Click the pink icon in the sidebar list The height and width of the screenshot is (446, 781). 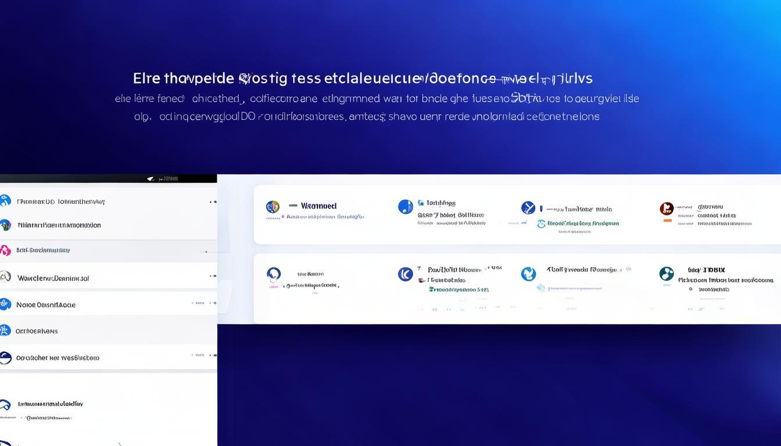pyautogui.click(x=5, y=251)
